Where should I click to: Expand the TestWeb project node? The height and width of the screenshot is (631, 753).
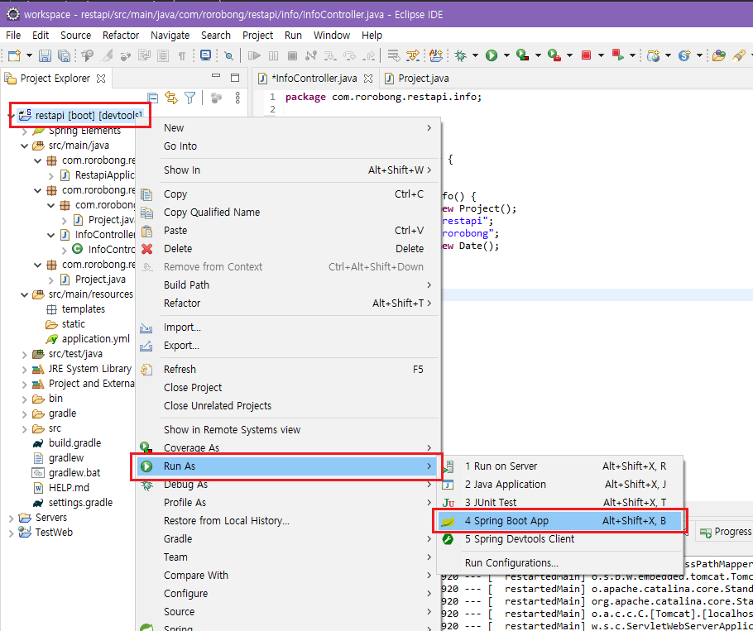click(11, 533)
